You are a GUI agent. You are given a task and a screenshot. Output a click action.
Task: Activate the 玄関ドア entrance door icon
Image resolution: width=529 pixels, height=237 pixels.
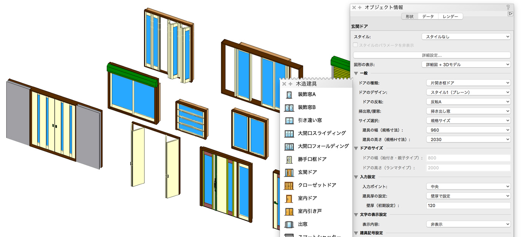289,172
